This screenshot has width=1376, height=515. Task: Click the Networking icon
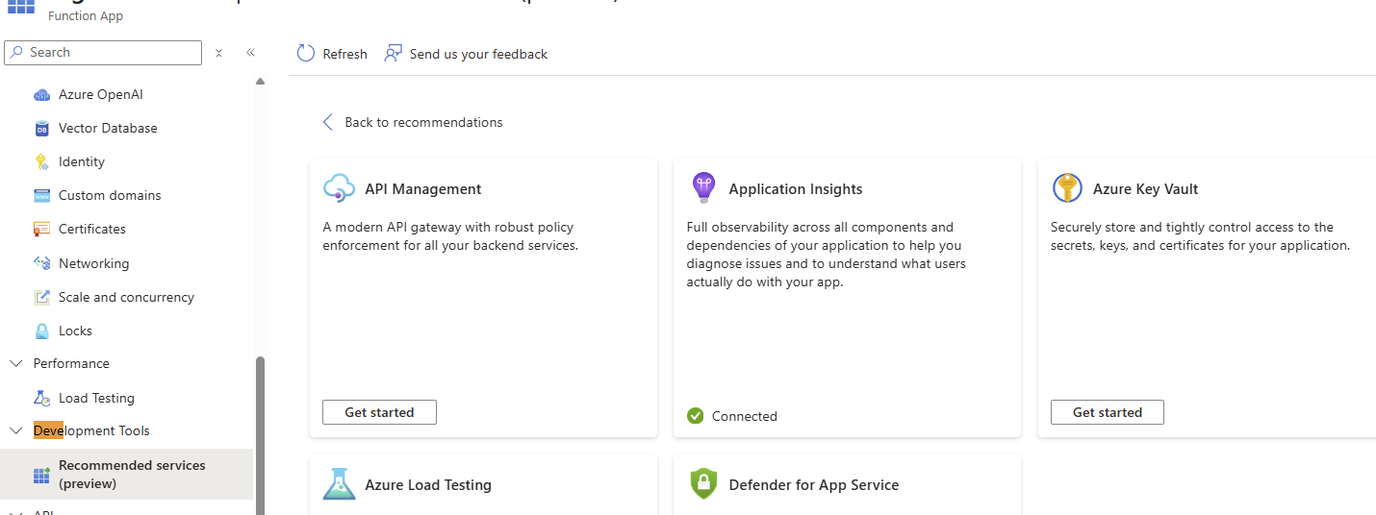(41, 263)
